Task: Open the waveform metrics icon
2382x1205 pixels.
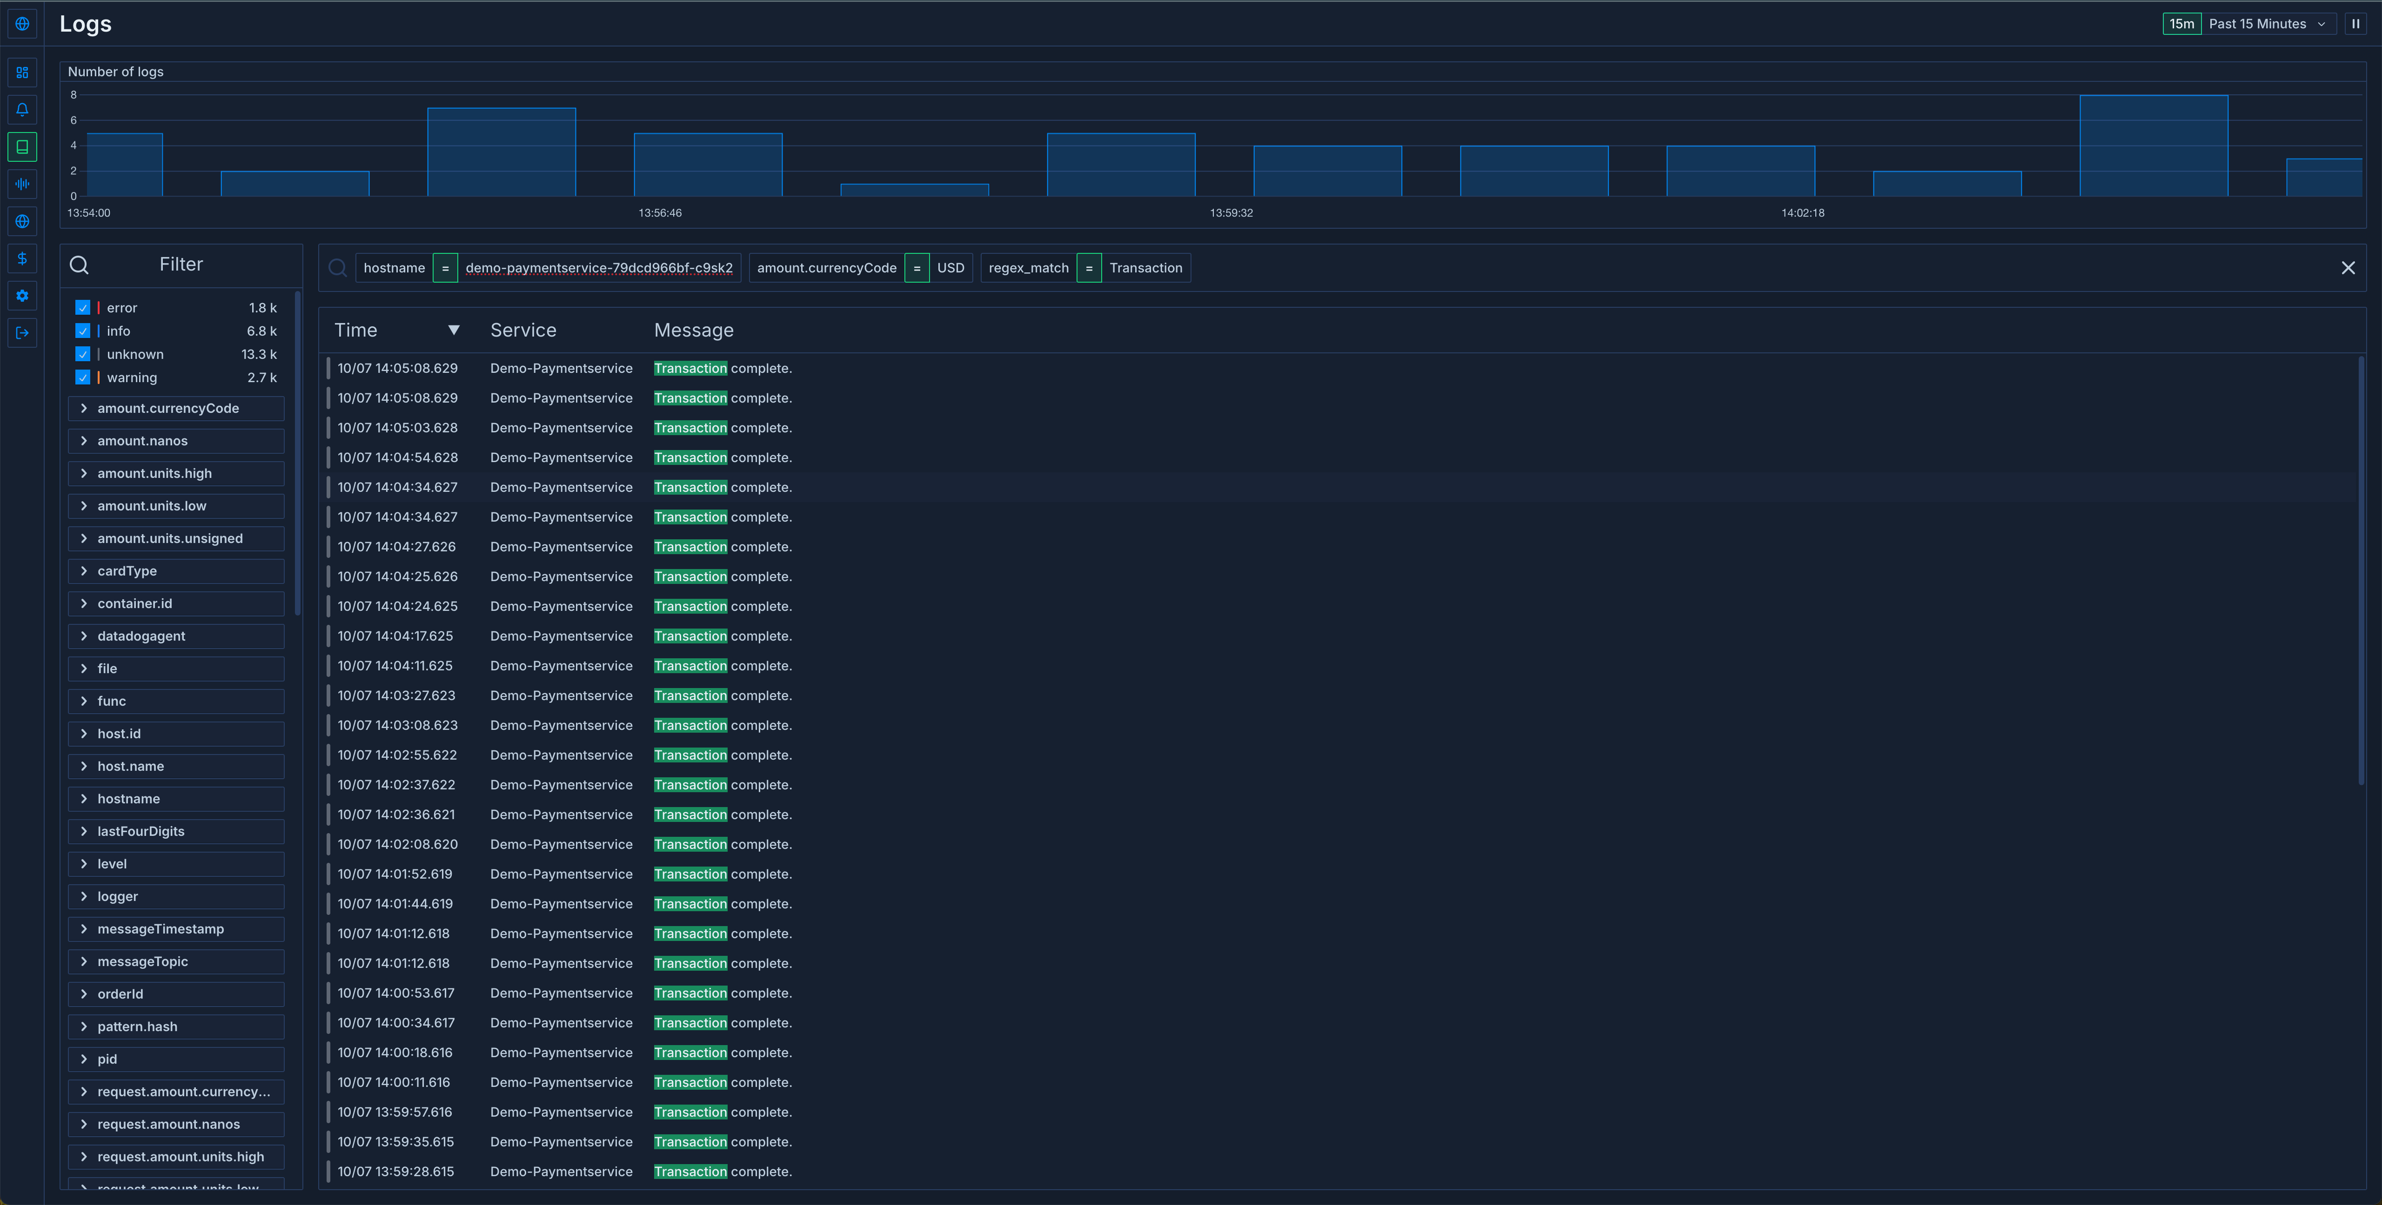Action: coord(22,184)
